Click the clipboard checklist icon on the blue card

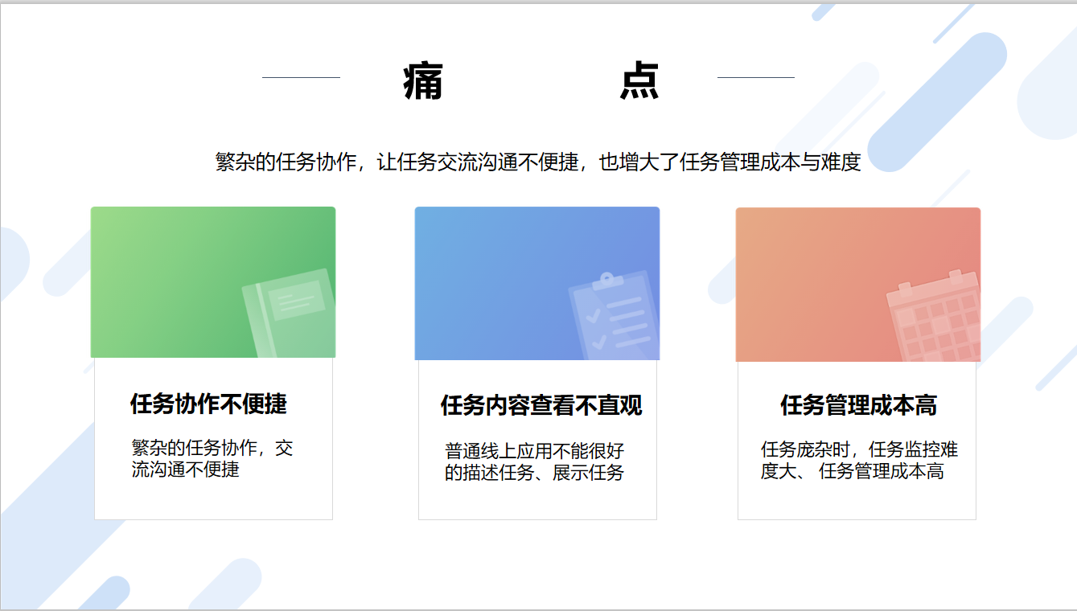(x=615, y=316)
